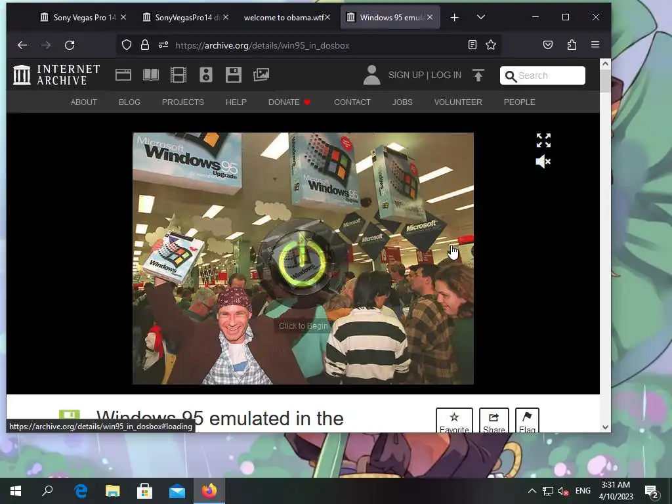Open the Video film-strip icon

pyautogui.click(x=178, y=75)
